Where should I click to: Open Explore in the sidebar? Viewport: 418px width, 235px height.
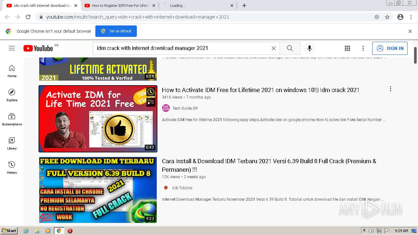point(12,95)
